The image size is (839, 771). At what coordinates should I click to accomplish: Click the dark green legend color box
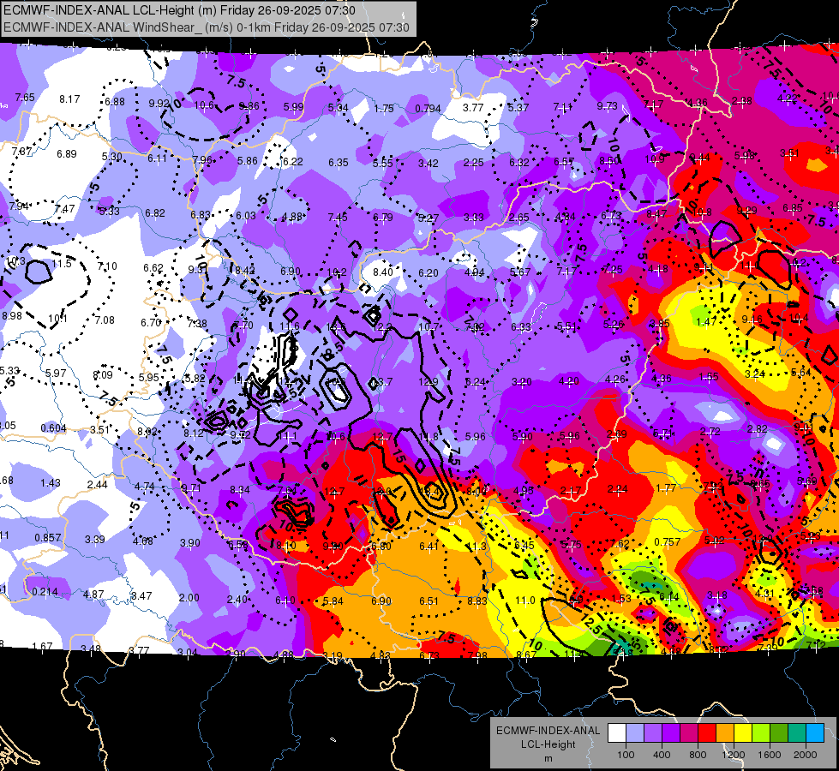[779, 733]
